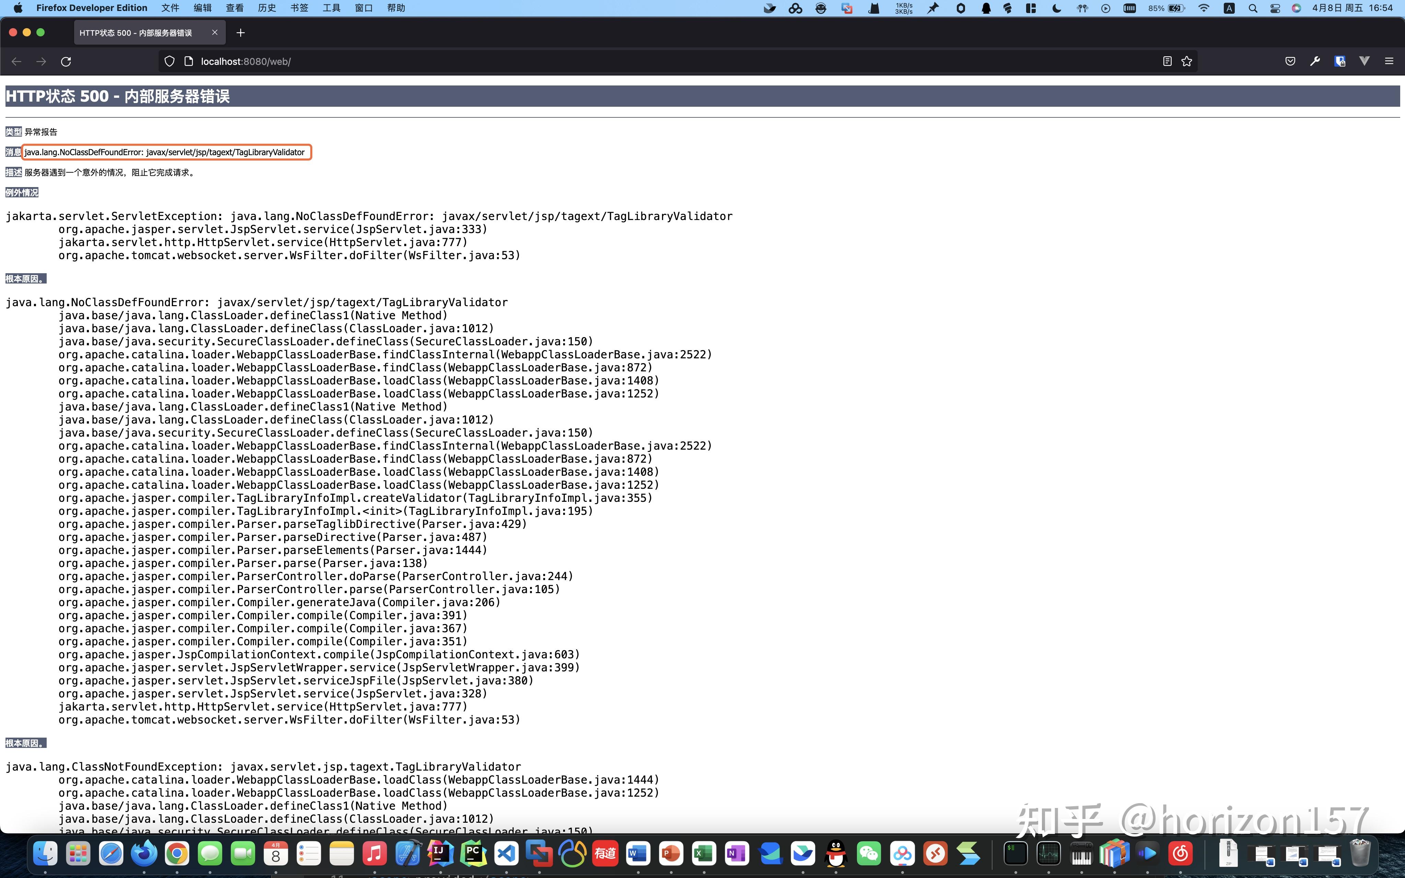Open Finder from the Dock
The width and height of the screenshot is (1405, 878).
(45, 854)
